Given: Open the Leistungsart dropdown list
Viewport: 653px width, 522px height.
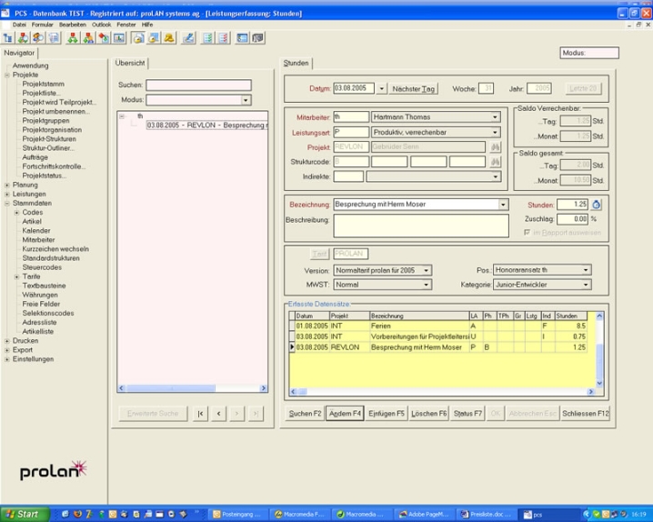Looking at the screenshot, I should 496,132.
